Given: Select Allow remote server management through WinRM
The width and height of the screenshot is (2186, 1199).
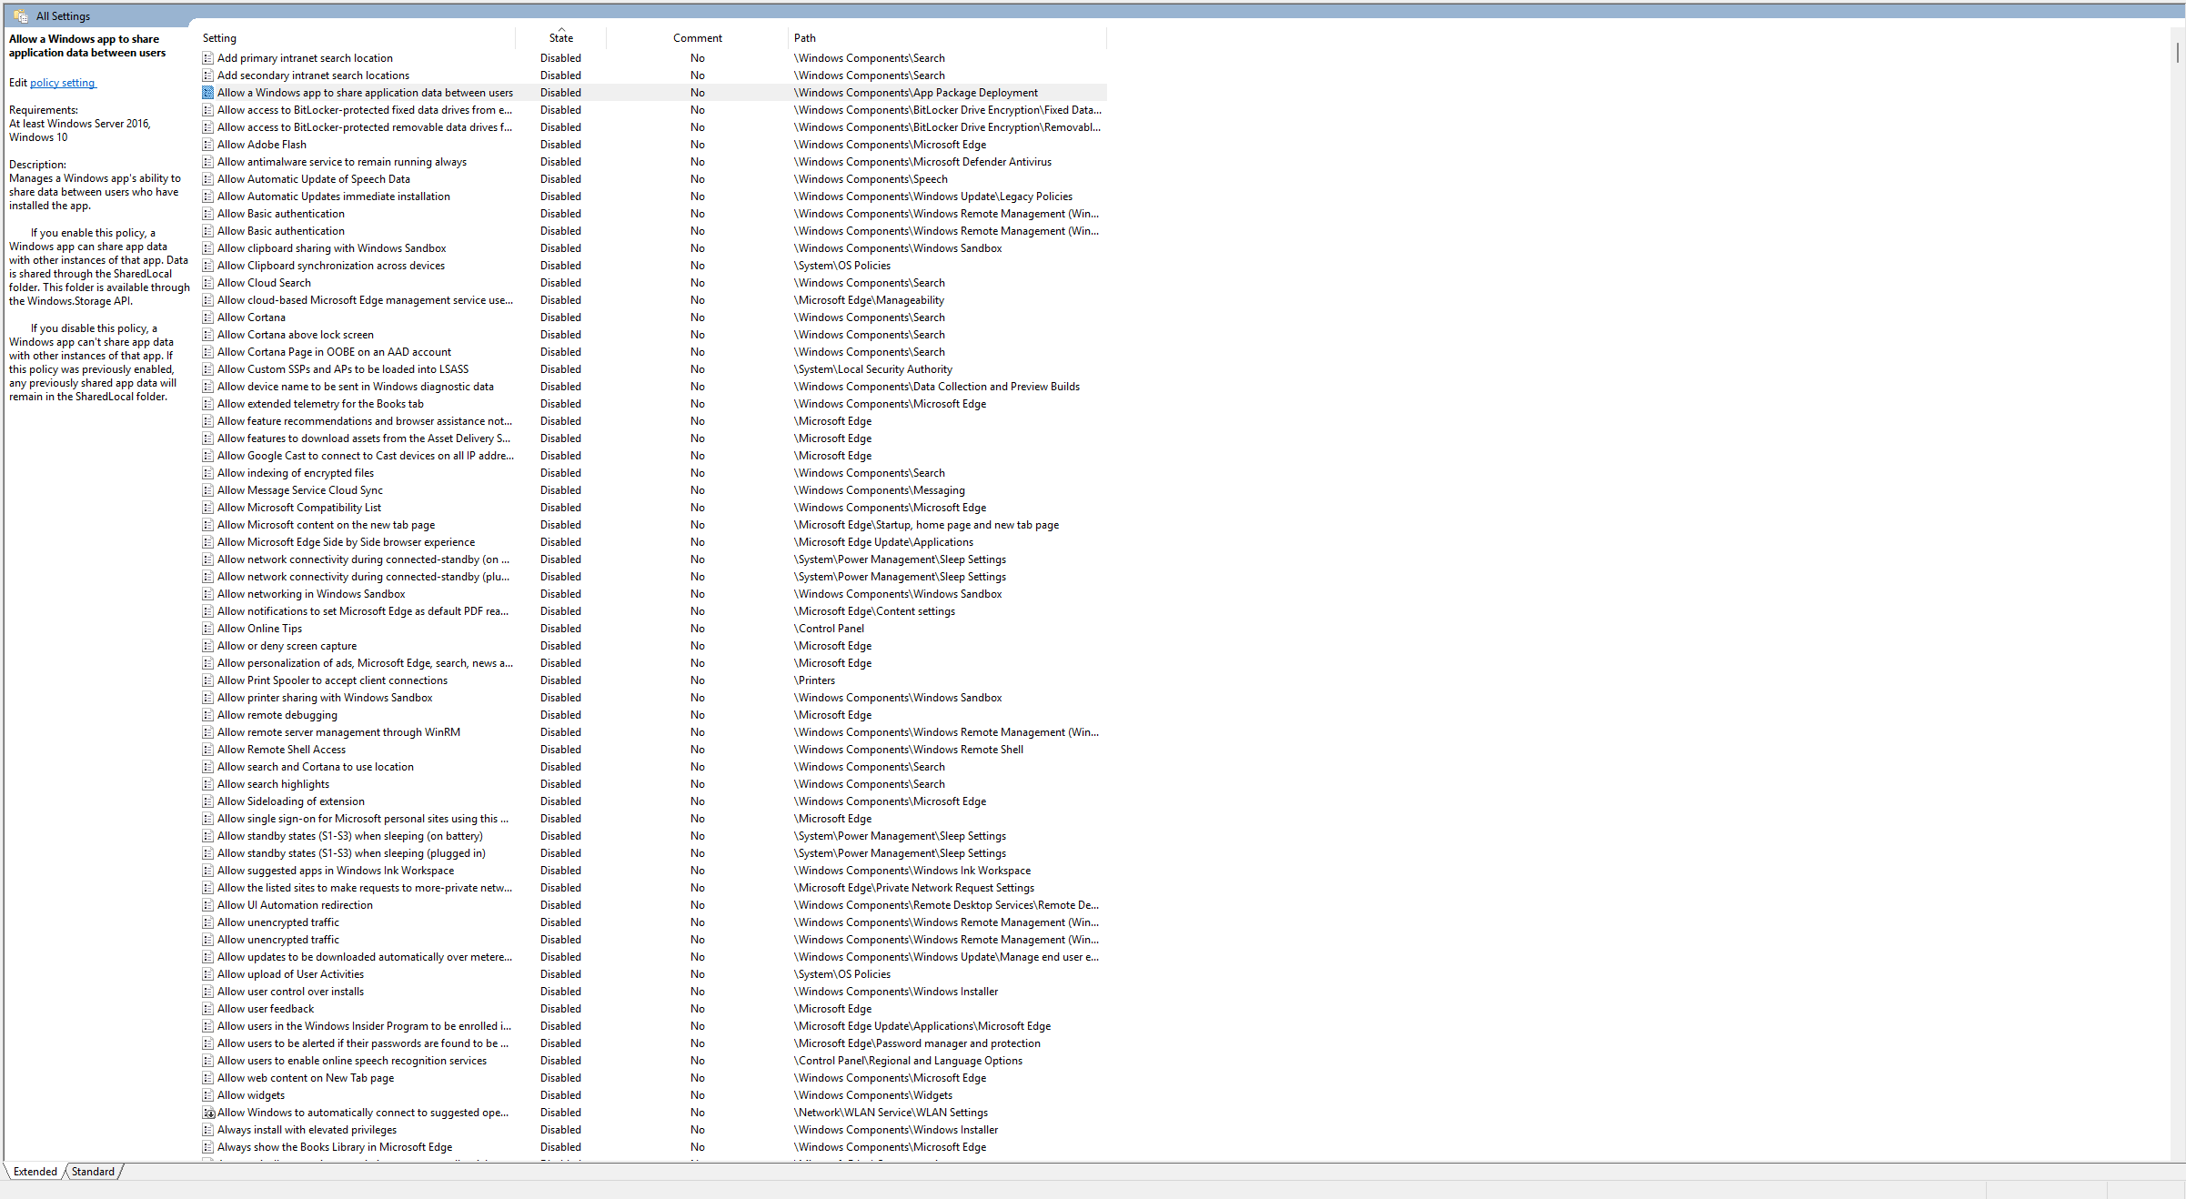Looking at the screenshot, I should 339,732.
